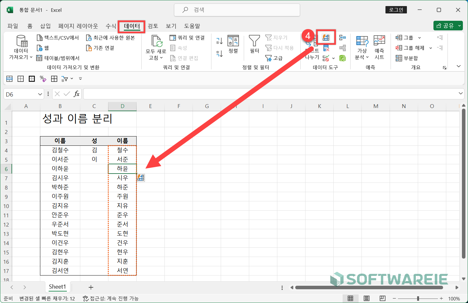Viewport: 468px width, 303px height.
Task: Click the 예측 시트 (Forecast Sheet) button
Action: click(379, 47)
